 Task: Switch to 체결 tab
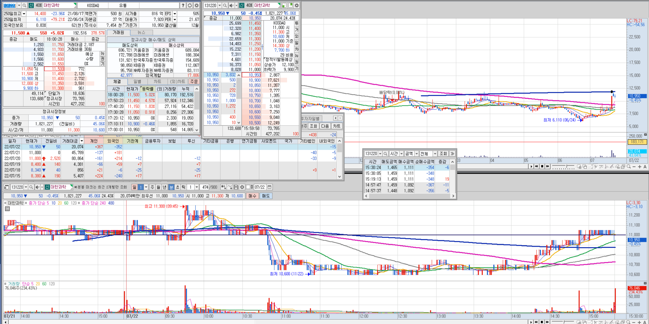(117, 81)
